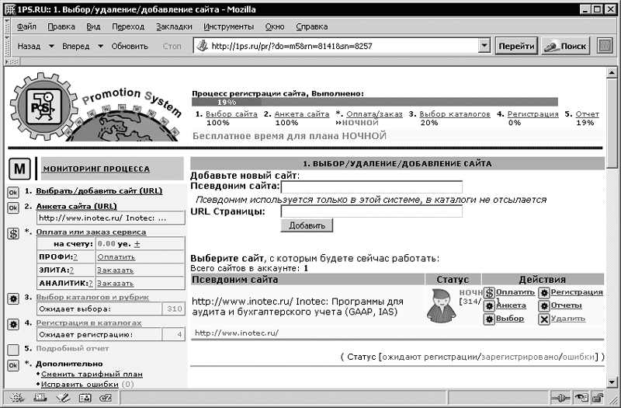Click gear icon next to Выбор action

tap(490, 319)
